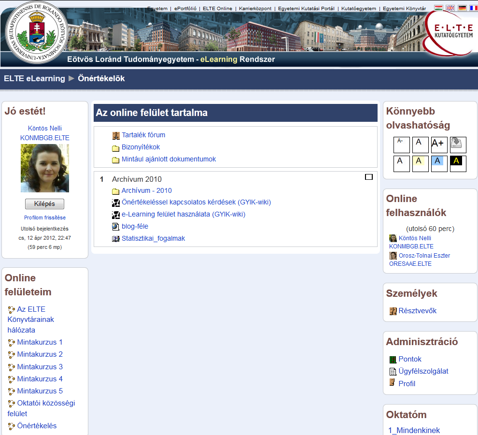Click Köntös Nelli's profile photo
The image size is (478, 435).
click(45, 168)
